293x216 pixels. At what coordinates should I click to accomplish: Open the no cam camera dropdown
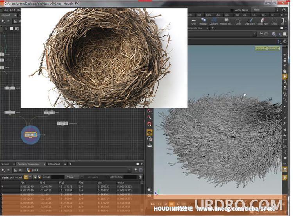coord(273,48)
